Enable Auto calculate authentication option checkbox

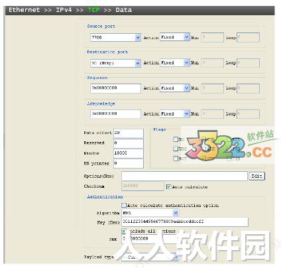124,206
